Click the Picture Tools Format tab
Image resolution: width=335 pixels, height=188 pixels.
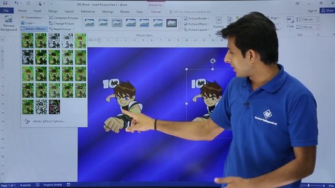[156, 12]
